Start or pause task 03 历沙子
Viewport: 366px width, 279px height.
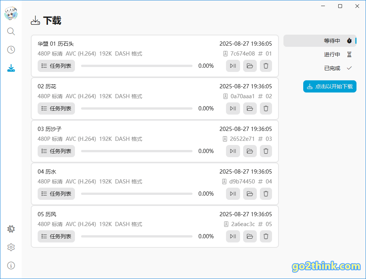(233, 151)
